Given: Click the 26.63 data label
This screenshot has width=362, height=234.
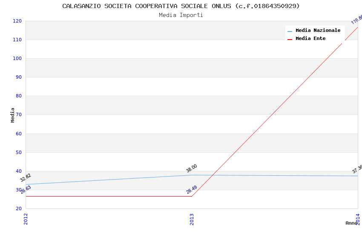Looking at the screenshot, I should point(26,190).
